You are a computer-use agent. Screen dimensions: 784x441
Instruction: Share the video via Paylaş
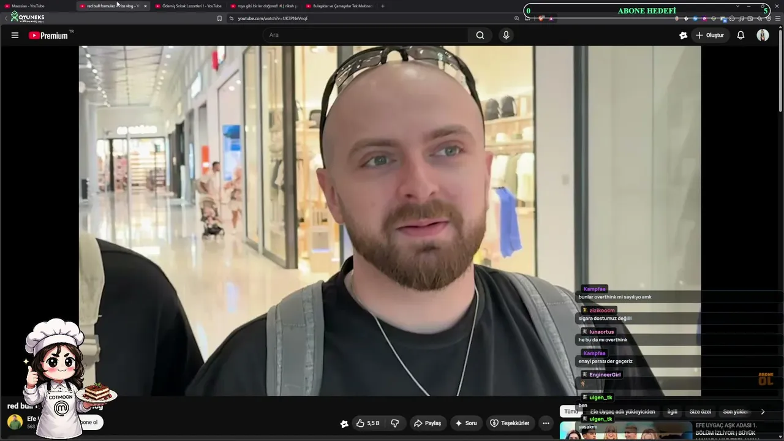tap(428, 423)
